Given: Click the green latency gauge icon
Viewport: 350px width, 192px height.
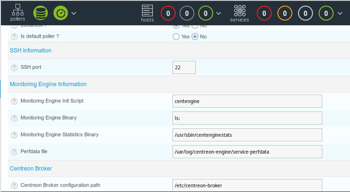Looking at the screenshot, I should coord(60,13).
